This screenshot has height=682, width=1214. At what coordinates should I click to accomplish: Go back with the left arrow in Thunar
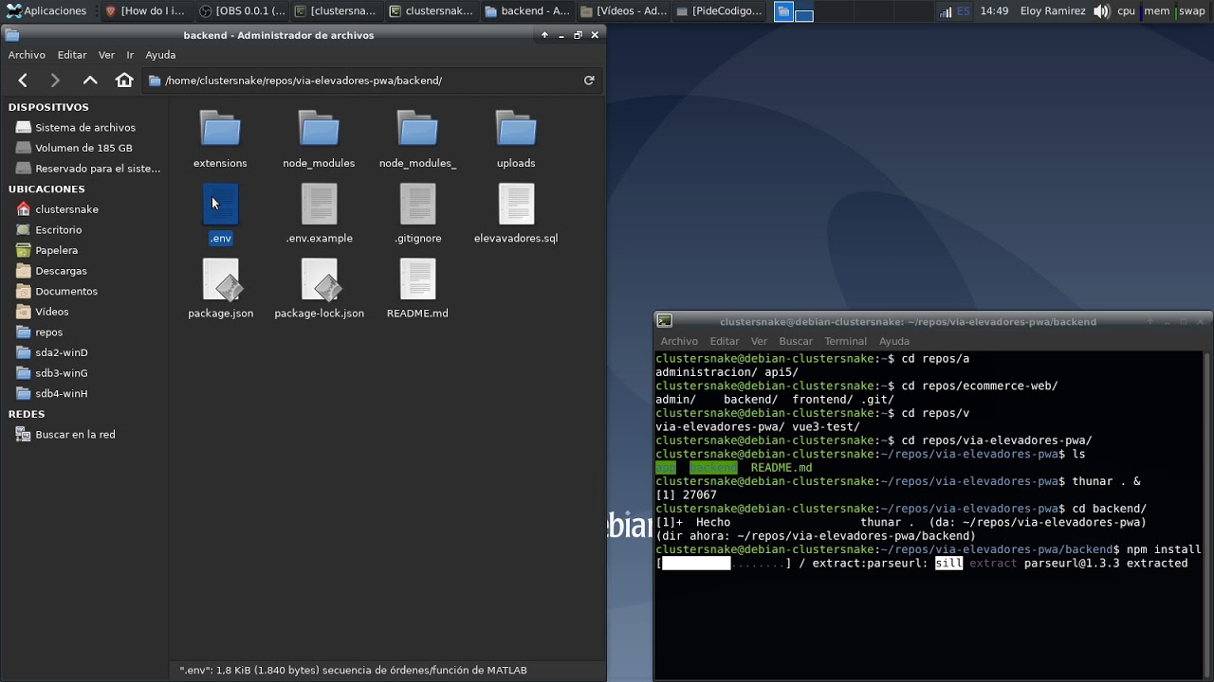point(23,81)
